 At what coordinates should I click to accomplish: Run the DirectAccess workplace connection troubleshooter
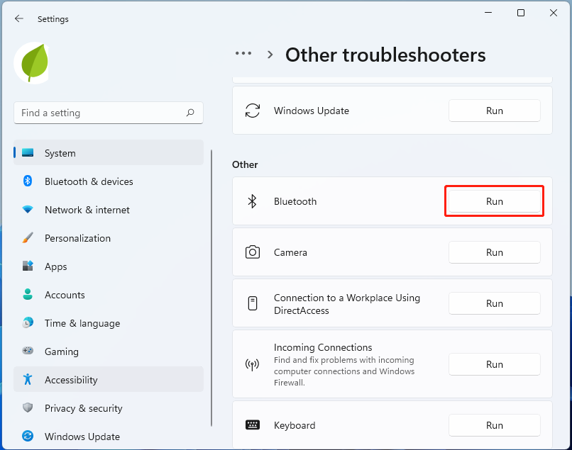coord(495,303)
